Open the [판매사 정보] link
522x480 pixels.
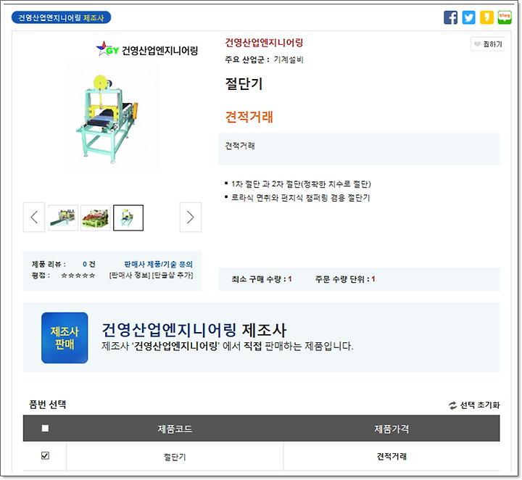pyautogui.click(x=130, y=276)
